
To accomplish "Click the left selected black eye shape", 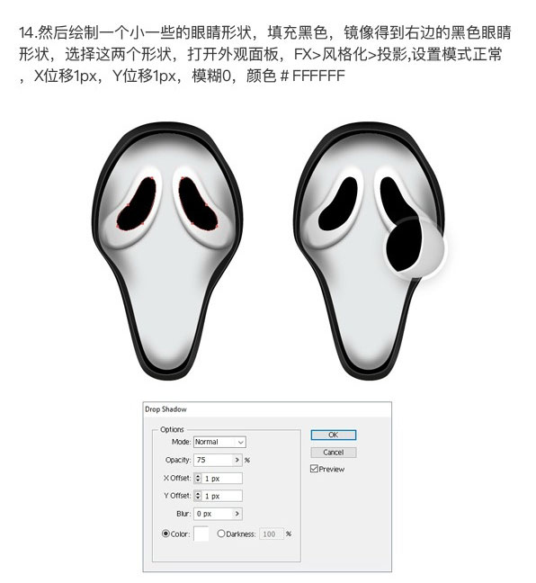I will pos(137,204).
